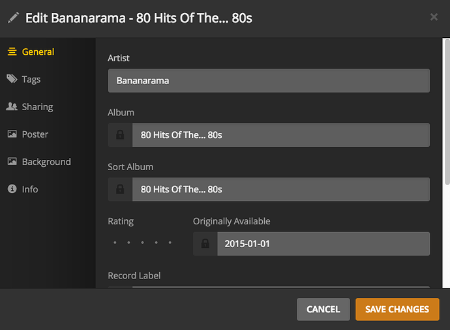This screenshot has height=330, width=450.
Task: Cancel the edit dialog
Action: pos(323,309)
